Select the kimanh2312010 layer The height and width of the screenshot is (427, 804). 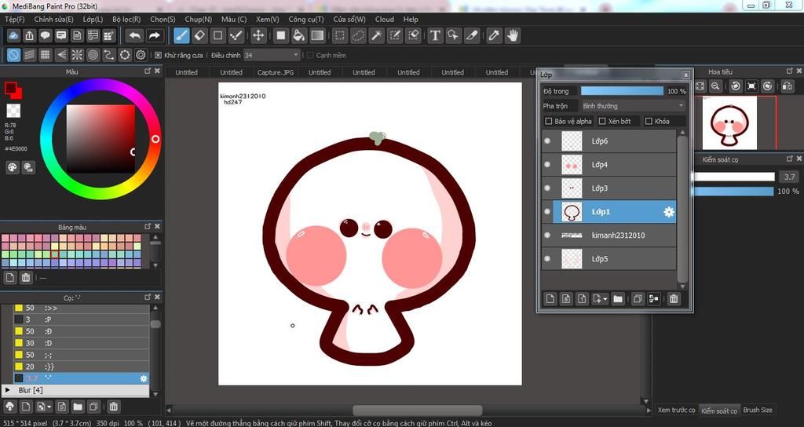pos(609,235)
